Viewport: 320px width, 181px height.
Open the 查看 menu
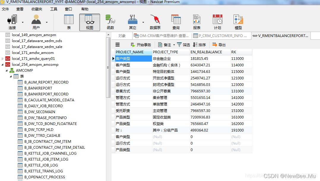pos(20,9)
